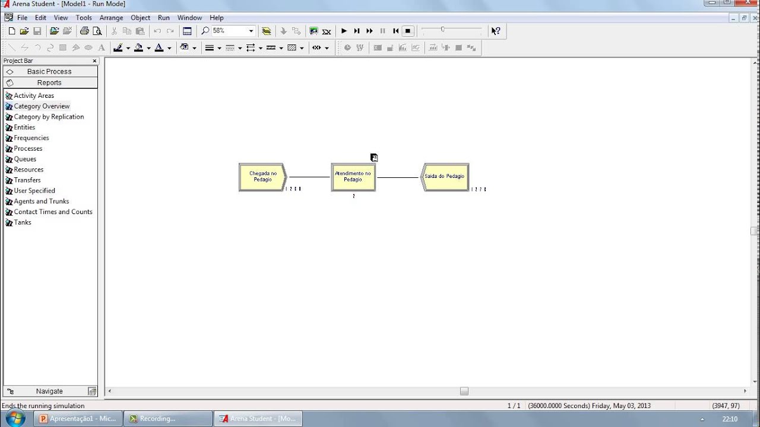Open the Edit menu
760x427 pixels.
click(x=40, y=18)
